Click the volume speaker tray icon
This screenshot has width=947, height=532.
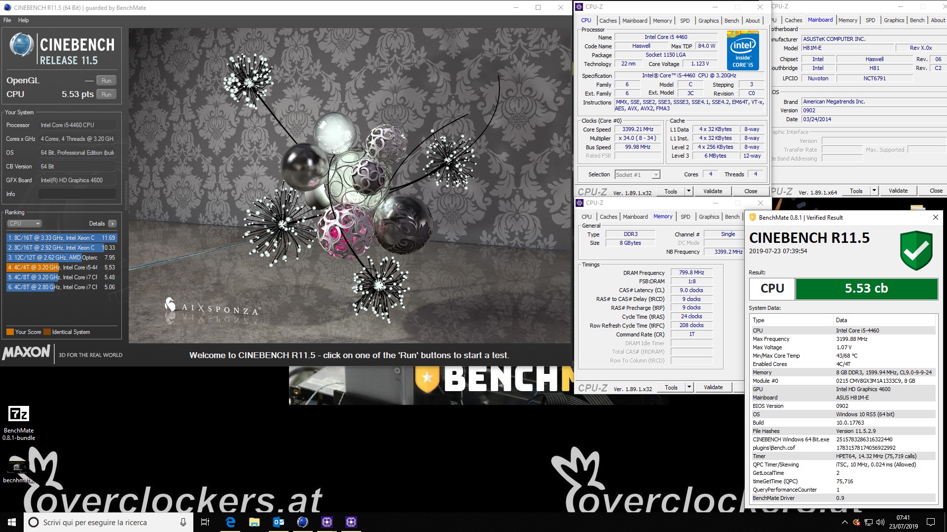click(x=880, y=522)
